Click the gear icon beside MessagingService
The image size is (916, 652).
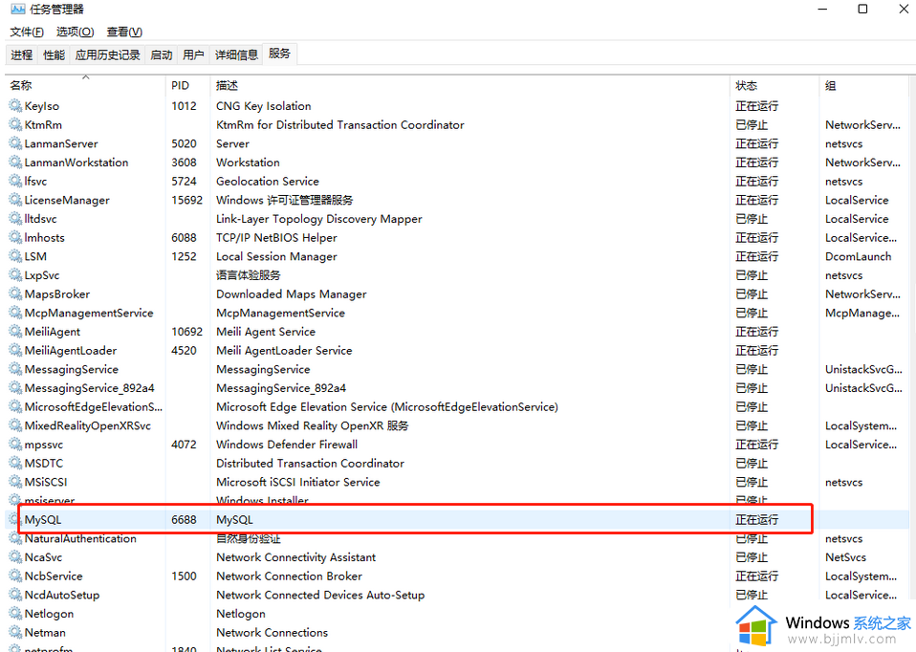[x=15, y=369]
